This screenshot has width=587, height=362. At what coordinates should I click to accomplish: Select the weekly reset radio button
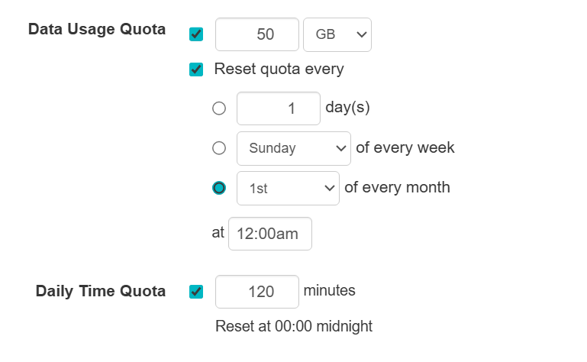pyautogui.click(x=219, y=148)
